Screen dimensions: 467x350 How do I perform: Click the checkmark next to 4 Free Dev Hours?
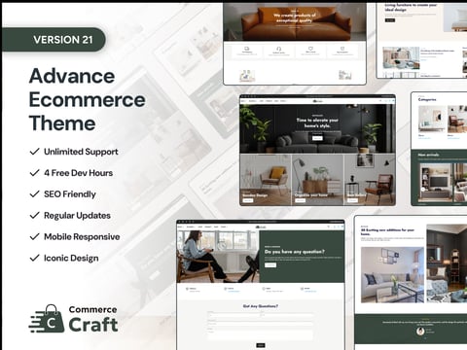(34, 173)
